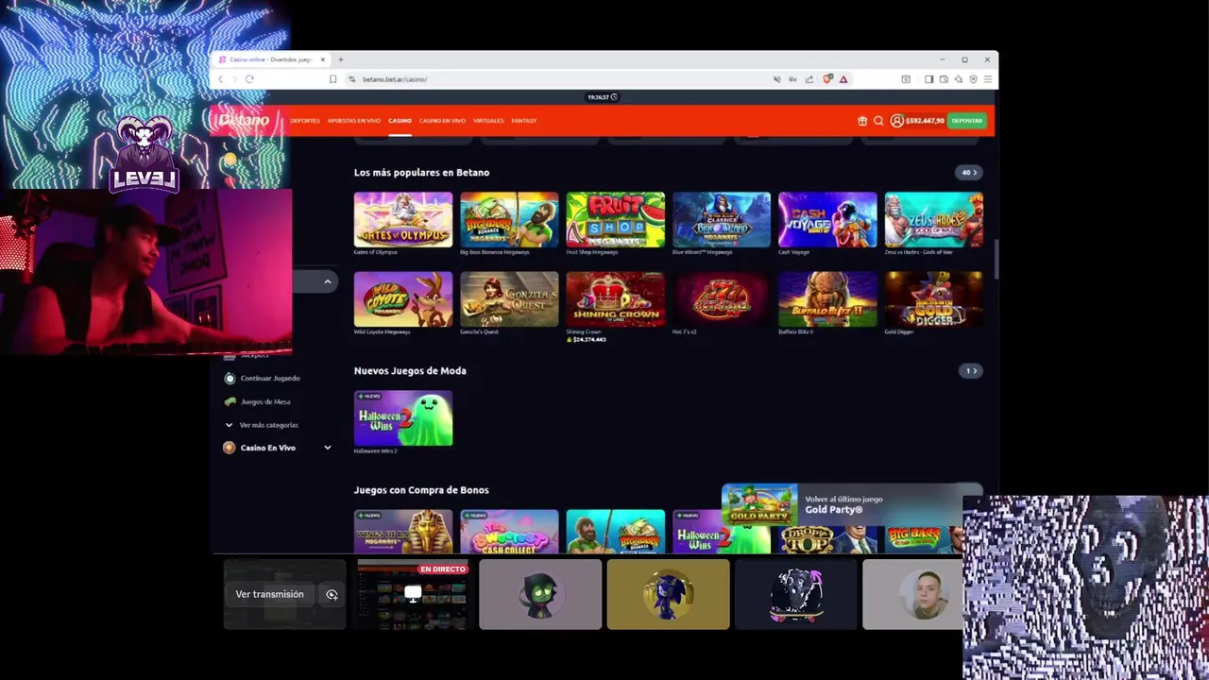
Task: Select the En Directo screen share tile
Action: (x=412, y=594)
